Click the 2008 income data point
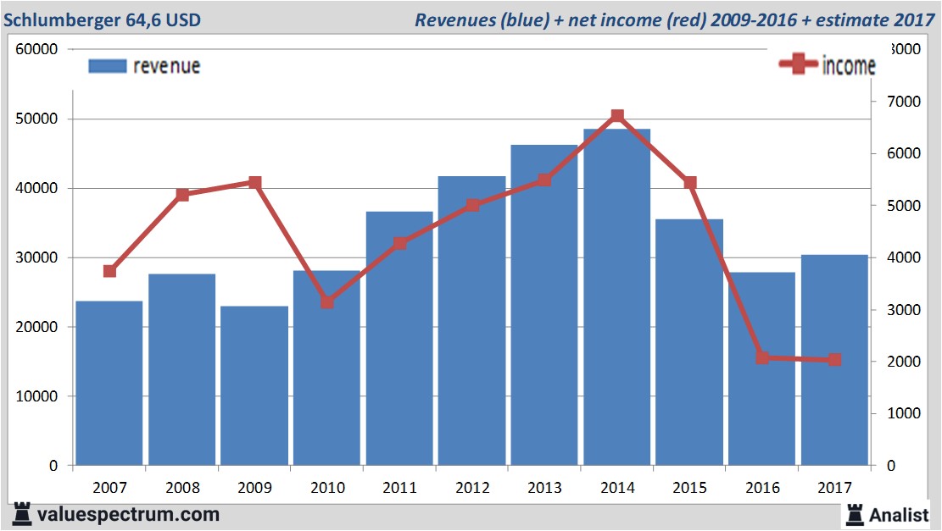The image size is (942, 531). point(182,195)
